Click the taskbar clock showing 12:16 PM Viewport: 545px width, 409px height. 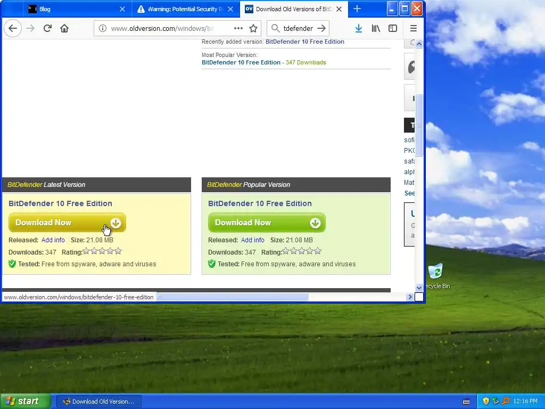click(x=525, y=402)
